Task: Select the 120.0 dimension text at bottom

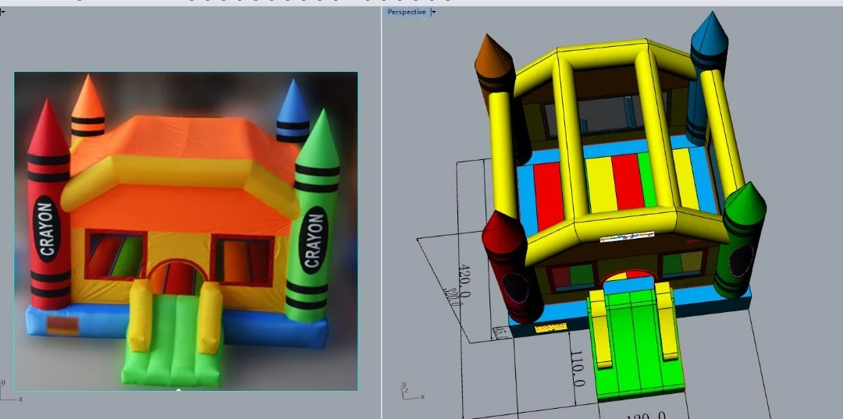Action: 645,414
